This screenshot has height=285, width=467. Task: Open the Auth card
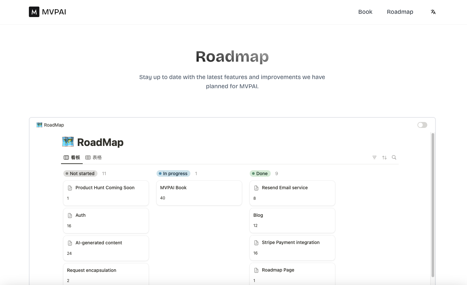click(x=106, y=221)
